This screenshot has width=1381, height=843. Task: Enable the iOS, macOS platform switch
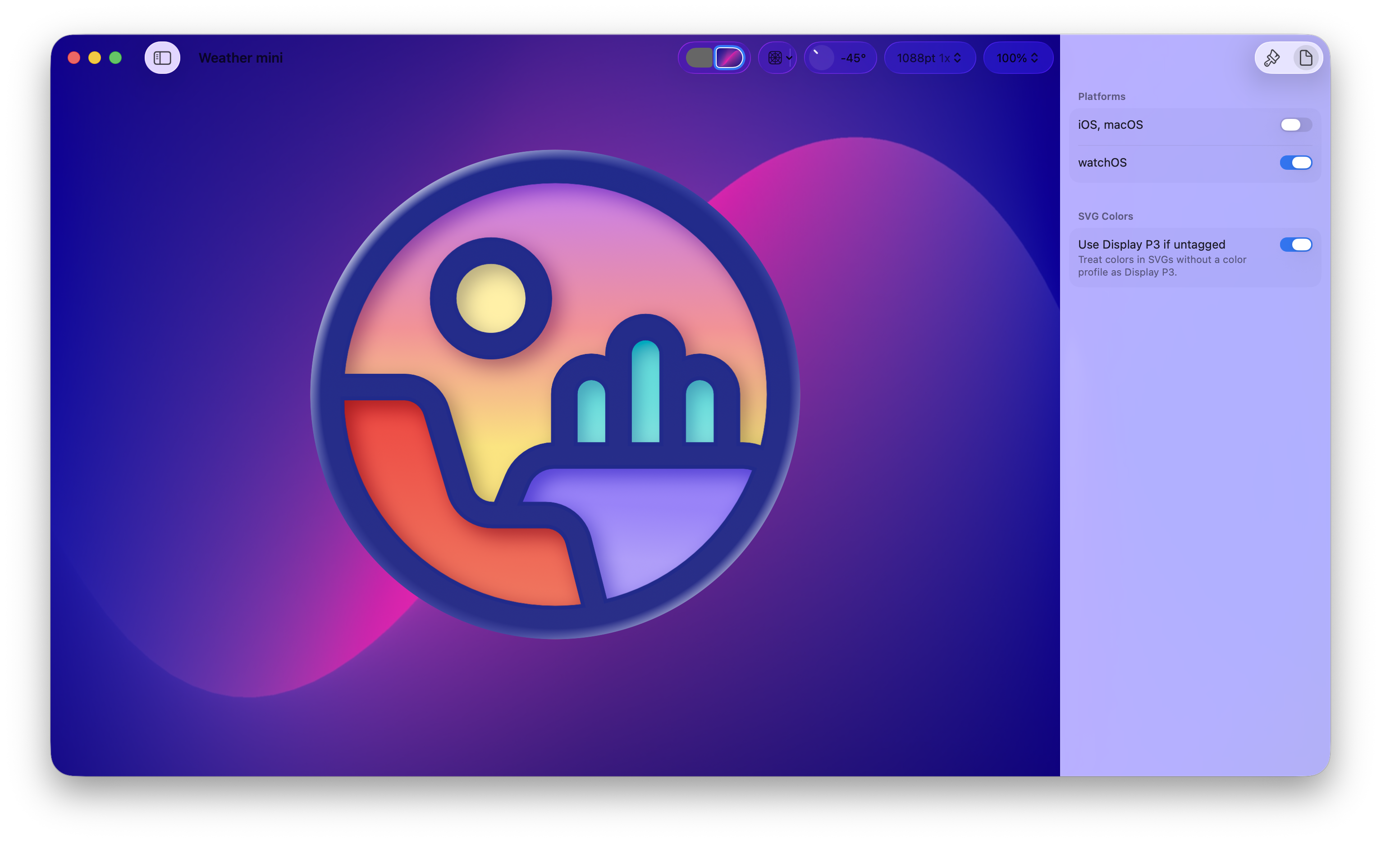(x=1295, y=125)
